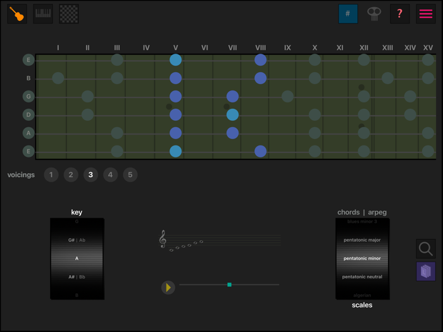Tap note on B string fret V
The image size is (443, 332).
click(175, 78)
